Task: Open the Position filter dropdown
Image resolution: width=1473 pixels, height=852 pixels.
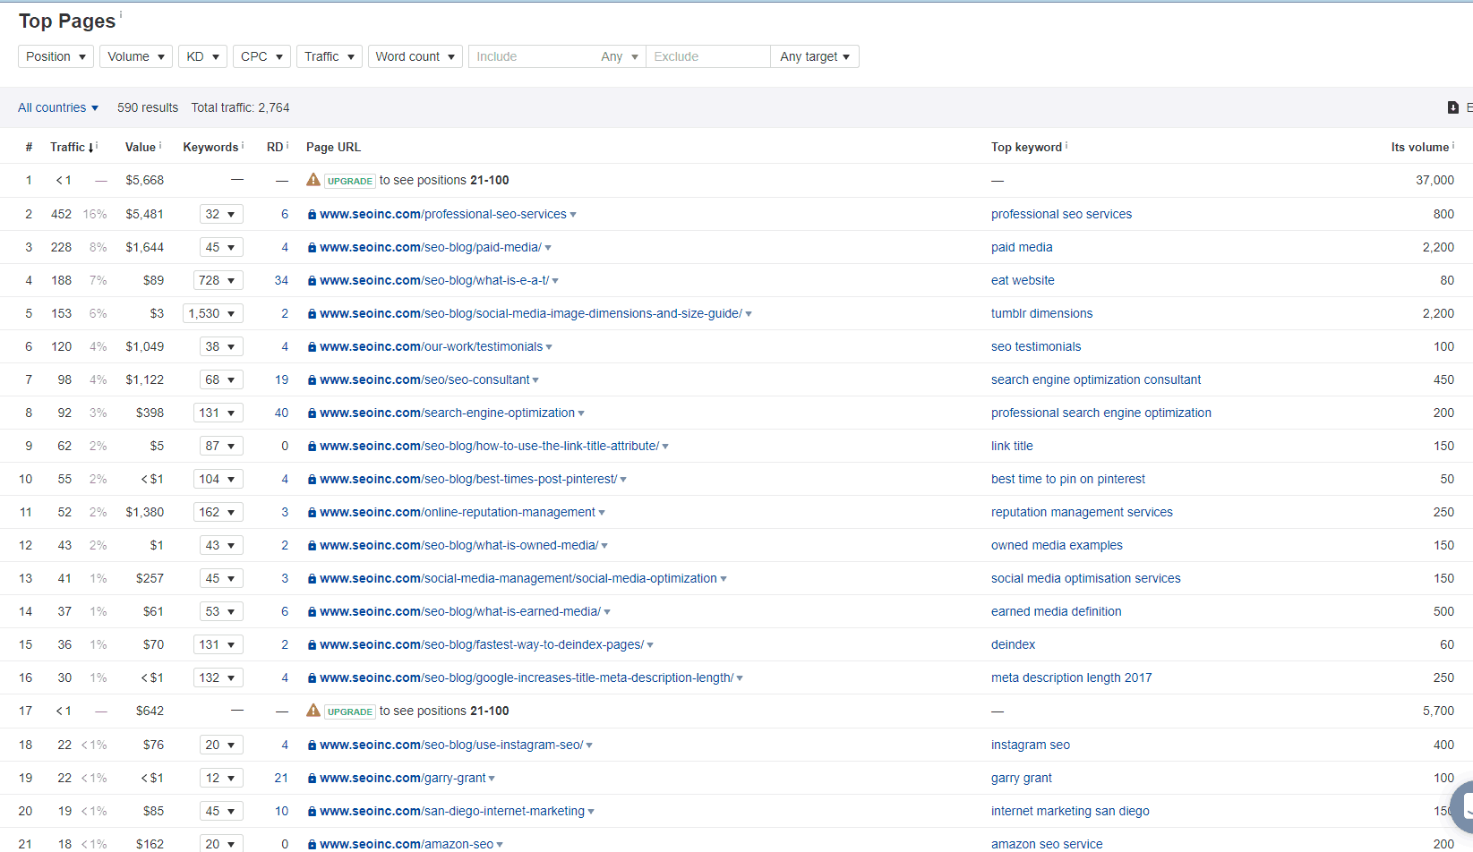Action: click(x=55, y=55)
